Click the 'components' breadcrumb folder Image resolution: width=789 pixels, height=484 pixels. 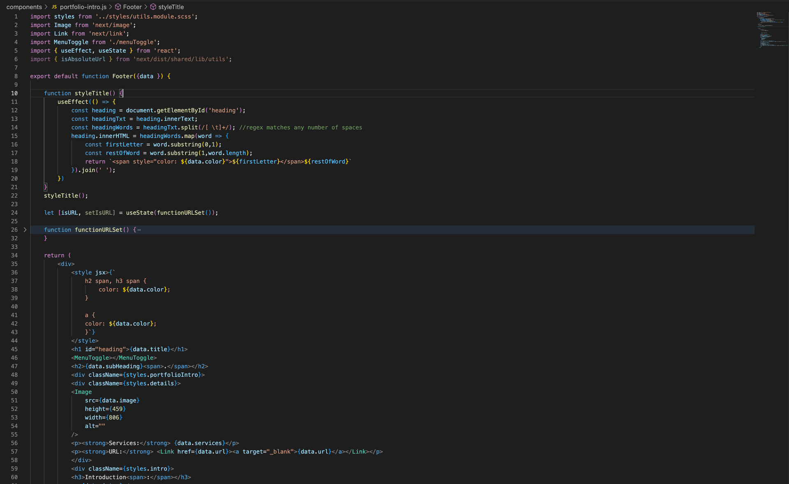point(24,7)
